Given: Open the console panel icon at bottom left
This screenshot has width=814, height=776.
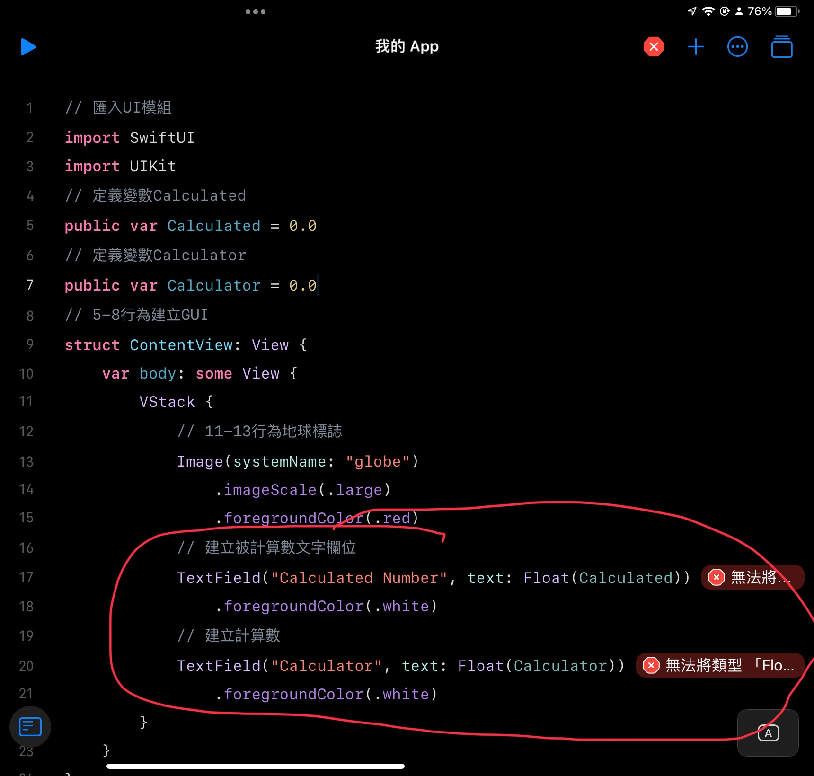Looking at the screenshot, I should tap(30, 727).
